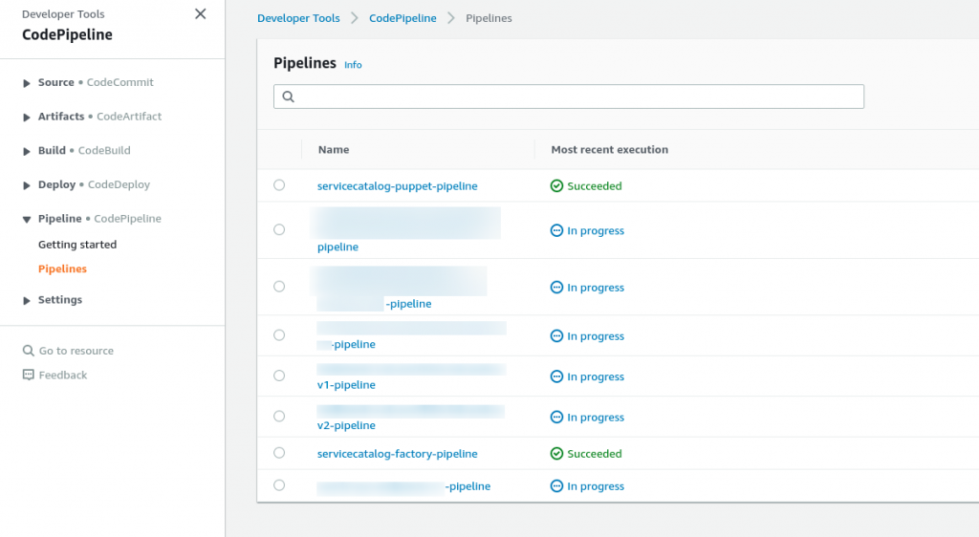Open the Pipelines sidebar item
Screen dimensions: 979x537
click(62, 268)
